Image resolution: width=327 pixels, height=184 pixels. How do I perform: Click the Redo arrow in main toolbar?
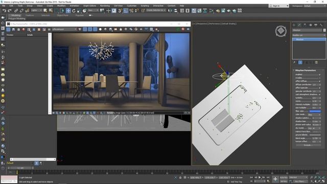click(x=10, y=11)
